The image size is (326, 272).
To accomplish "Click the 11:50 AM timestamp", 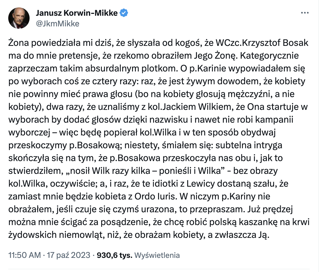I will pyautogui.click(x=25, y=255).
